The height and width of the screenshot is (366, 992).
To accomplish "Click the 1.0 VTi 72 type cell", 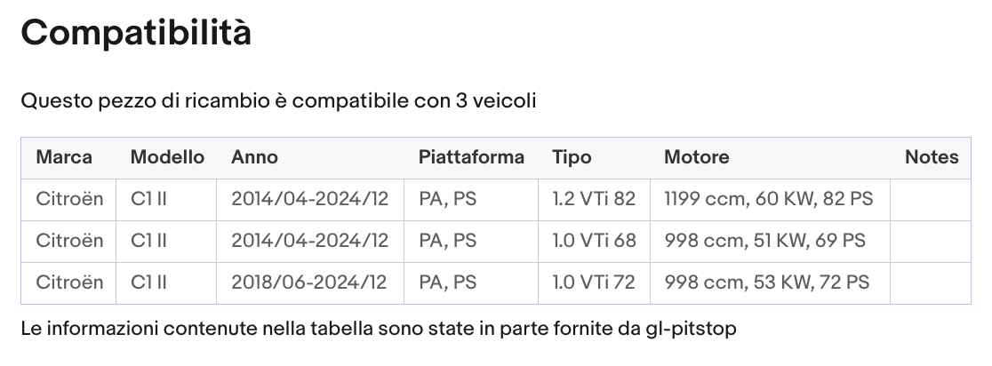I will tap(594, 282).
